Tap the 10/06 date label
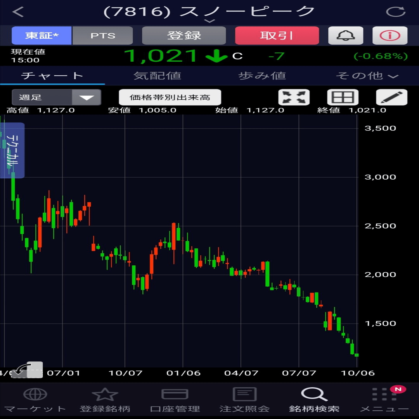419x419 pixels. (x=358, y=373)
